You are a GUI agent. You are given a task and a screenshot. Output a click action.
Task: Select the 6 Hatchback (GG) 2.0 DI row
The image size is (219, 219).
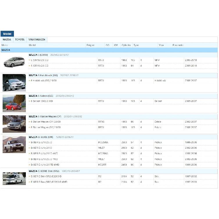click(123, 81)
